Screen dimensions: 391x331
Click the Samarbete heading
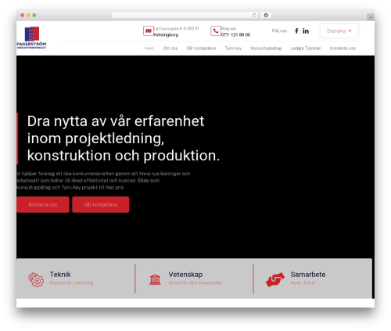pyautogui.click(x=308, y=275)
